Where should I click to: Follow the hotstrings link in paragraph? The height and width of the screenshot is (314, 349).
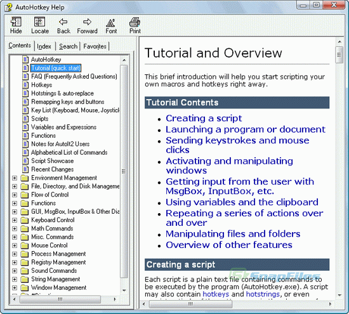263,294
